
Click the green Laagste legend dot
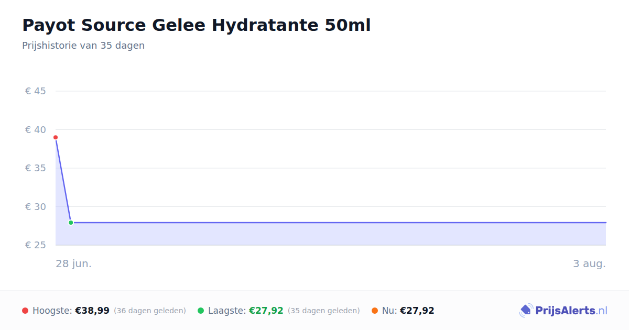tap(201, 311)
